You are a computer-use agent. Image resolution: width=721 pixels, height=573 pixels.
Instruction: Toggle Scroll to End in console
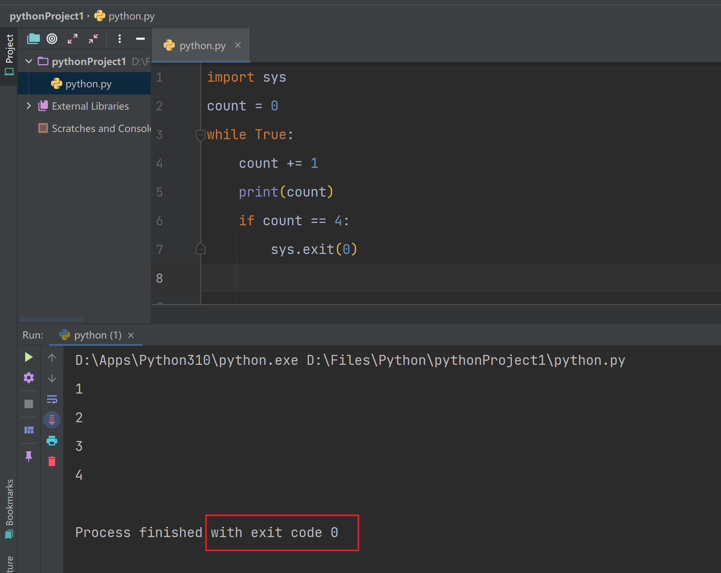click(x=52, y=420)
